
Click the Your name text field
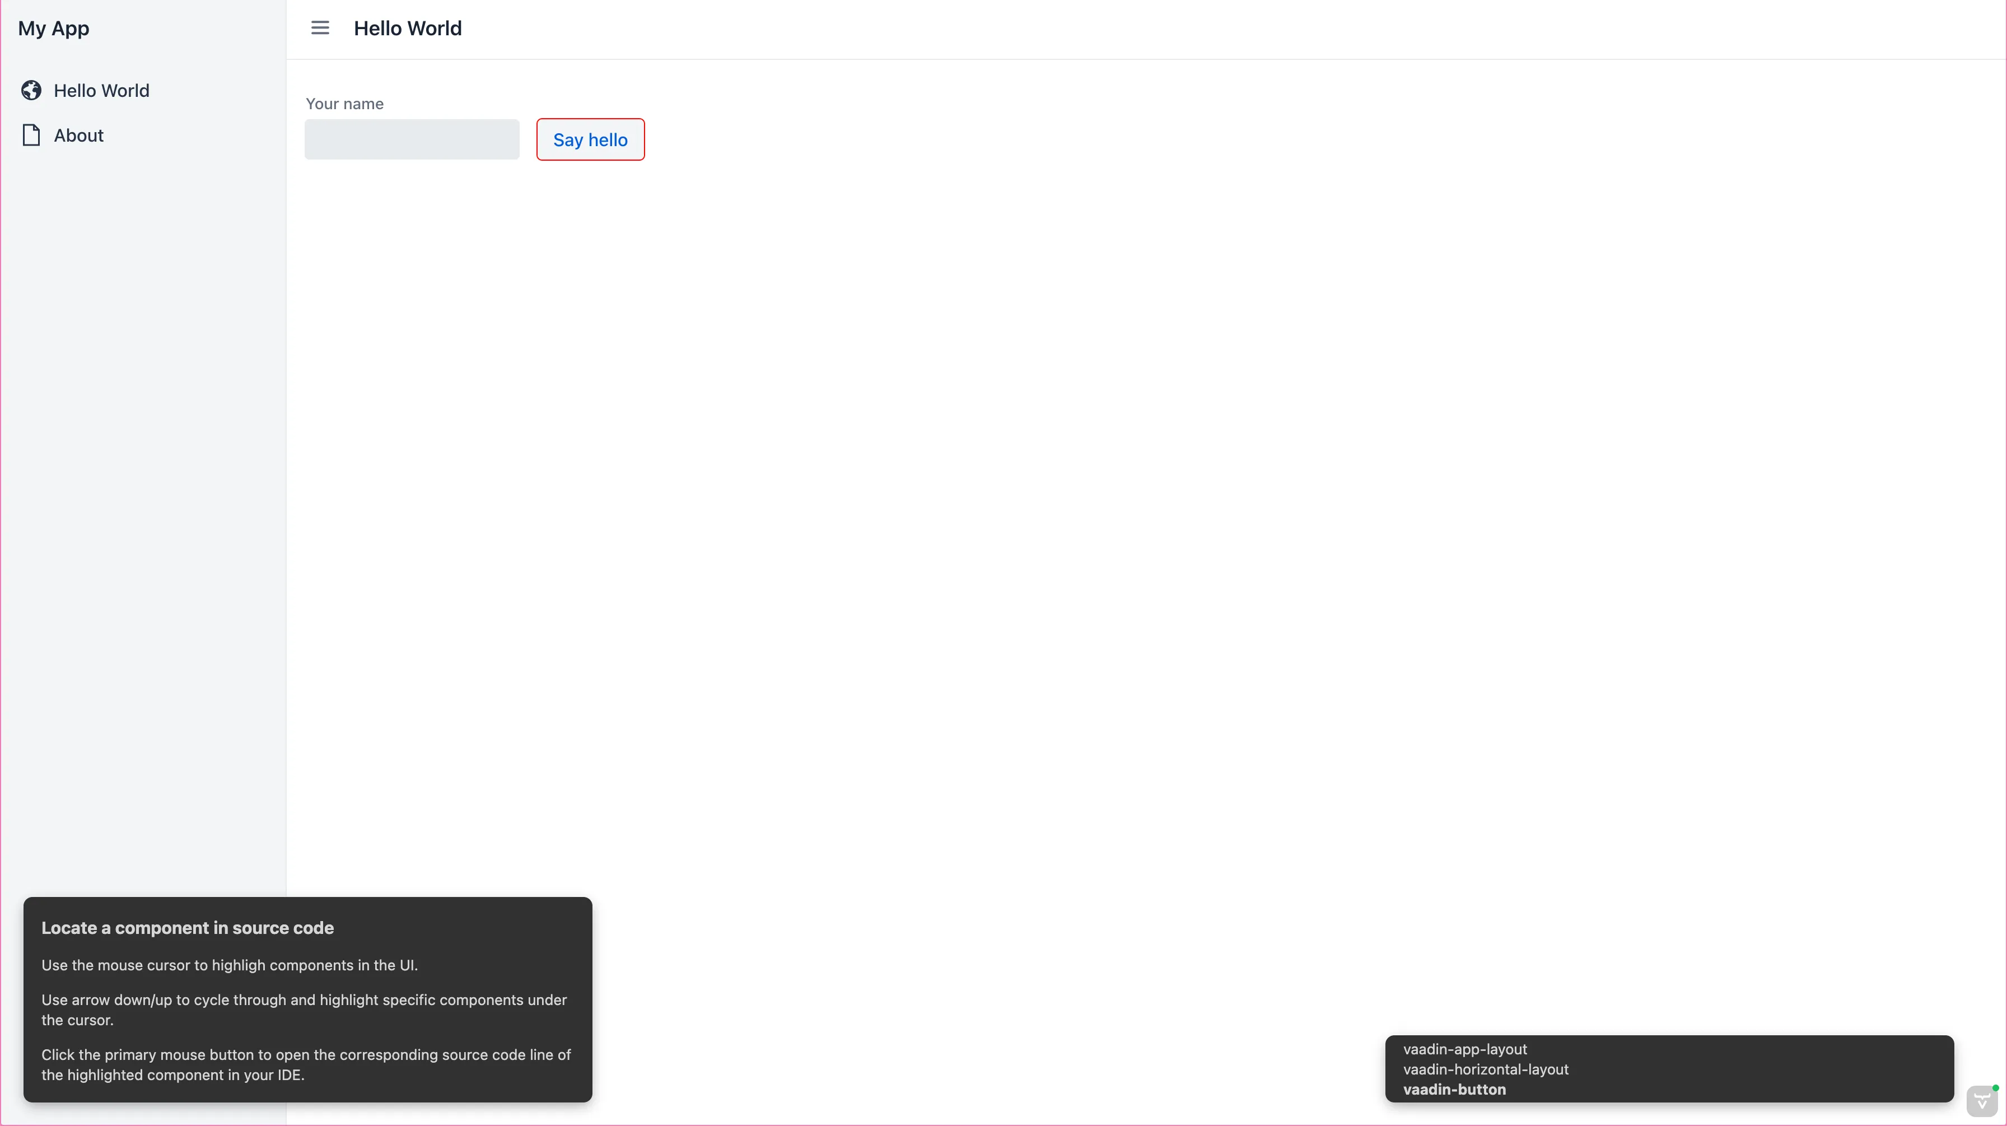[412, 139]
